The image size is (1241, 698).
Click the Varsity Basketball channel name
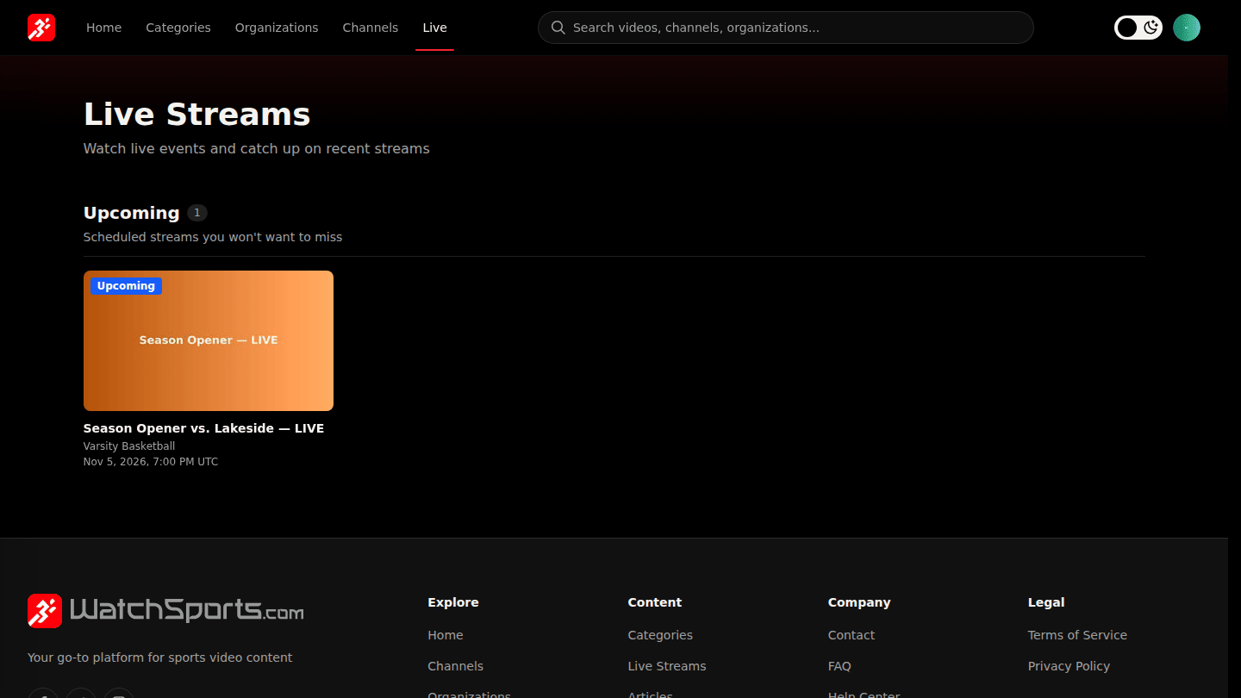coord(129,446)
